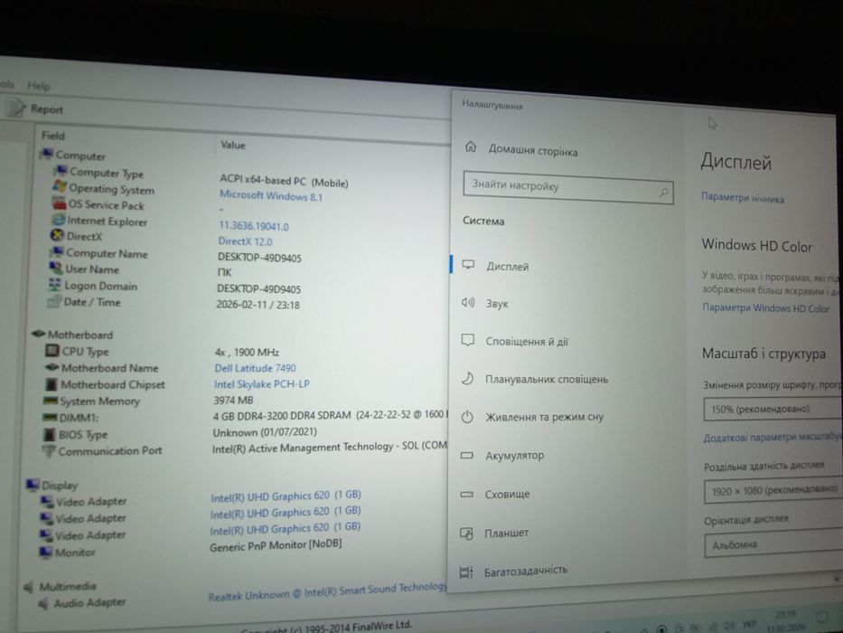Open Багатозадачність settings page
The width and height of the screenshot is (843, 633).
coord(513,572)
